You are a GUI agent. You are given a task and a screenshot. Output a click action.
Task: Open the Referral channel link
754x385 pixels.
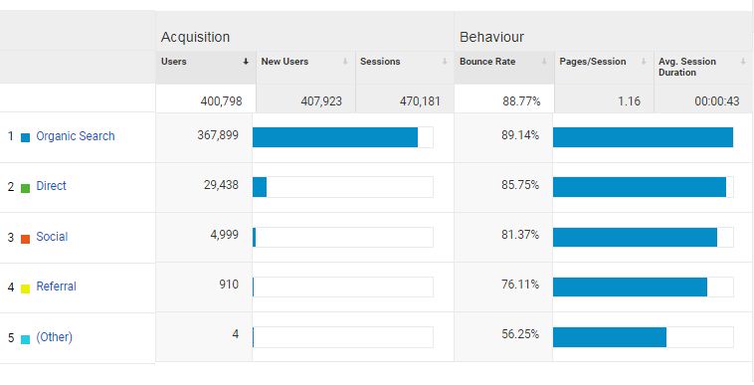pos(57,287)
